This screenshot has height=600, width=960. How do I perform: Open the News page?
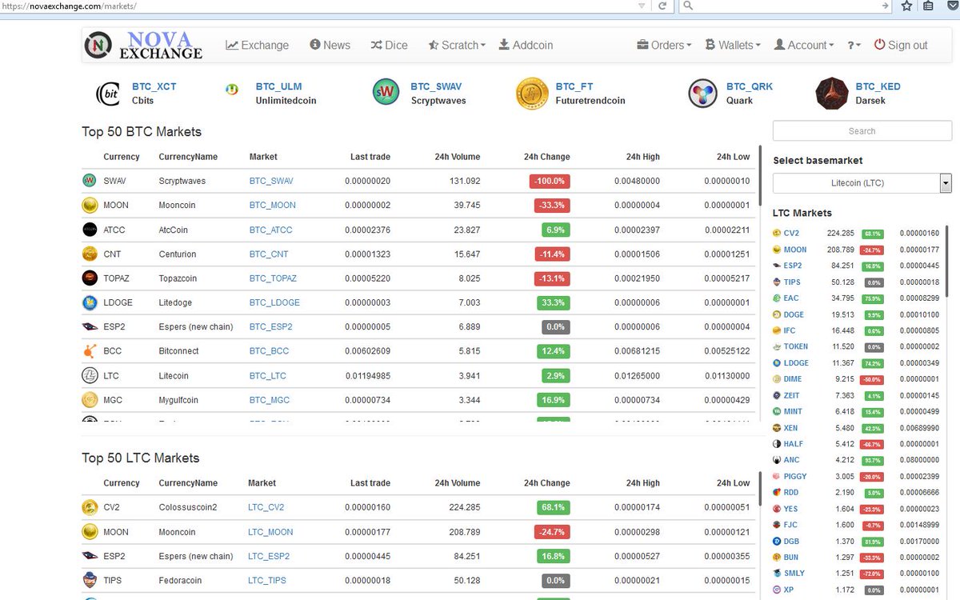point(330,45)
